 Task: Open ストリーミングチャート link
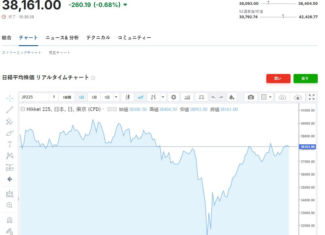(21, 53)
